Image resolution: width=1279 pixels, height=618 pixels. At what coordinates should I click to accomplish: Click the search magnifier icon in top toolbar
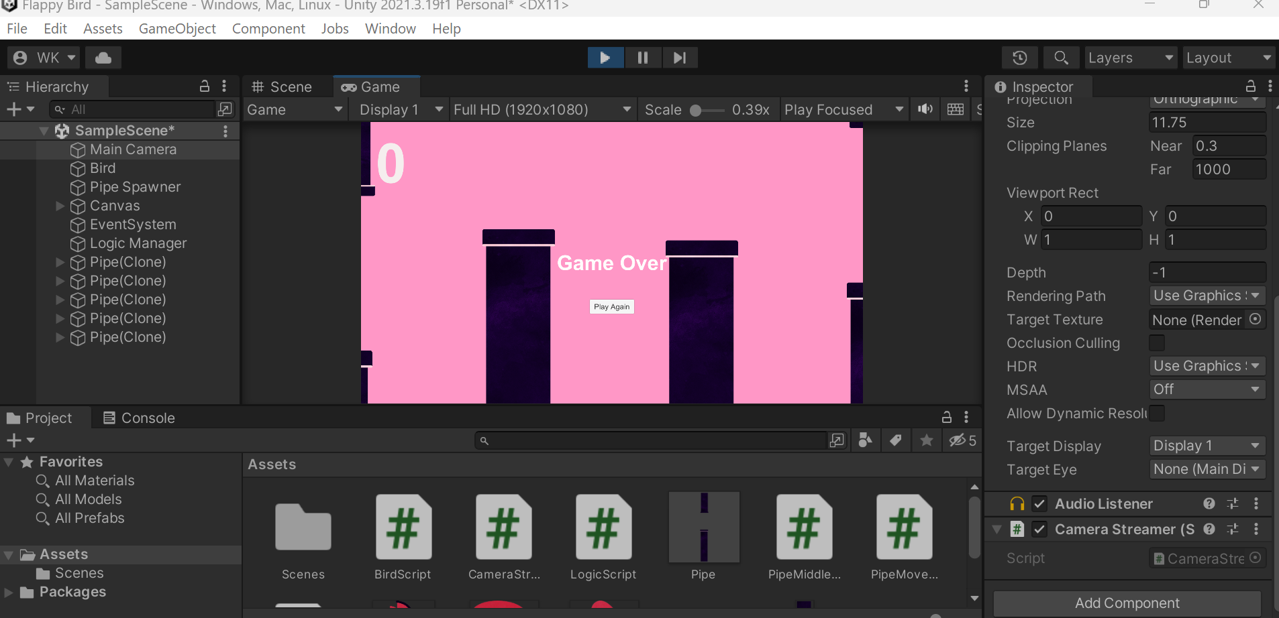coord(1060,58)
